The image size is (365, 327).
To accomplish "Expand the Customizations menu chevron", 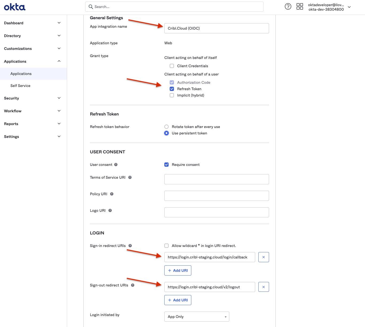I will (x=59, y=49).
